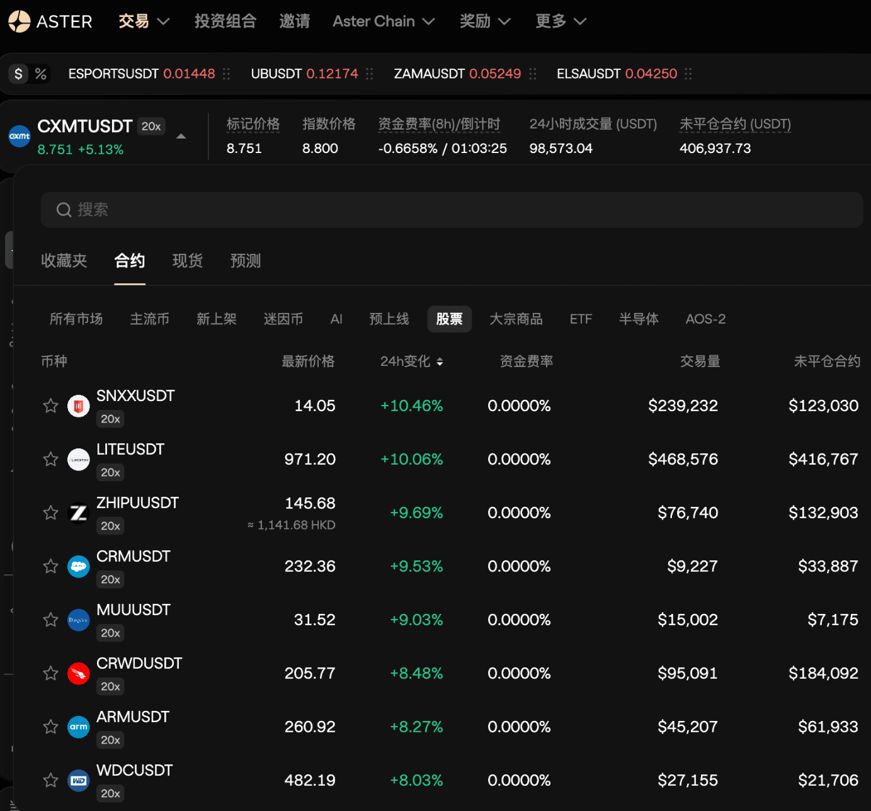The height and width of the screenshot is (811, 871).
Task: Open UBUSDT from the ticker bar
Action: click(305, 74)
